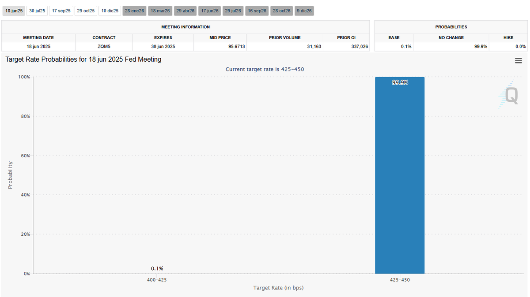Switch to the 29 abr26 meeting tab
Viewport: 530px width, 297px height.
coord(185,11)
